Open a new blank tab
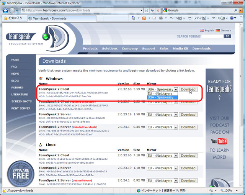The height and width of the screenshot is (195, 245). tap(100, 19)
